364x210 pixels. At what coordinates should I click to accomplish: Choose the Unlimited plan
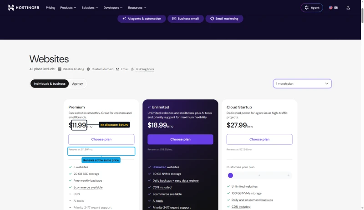(180, 139)
